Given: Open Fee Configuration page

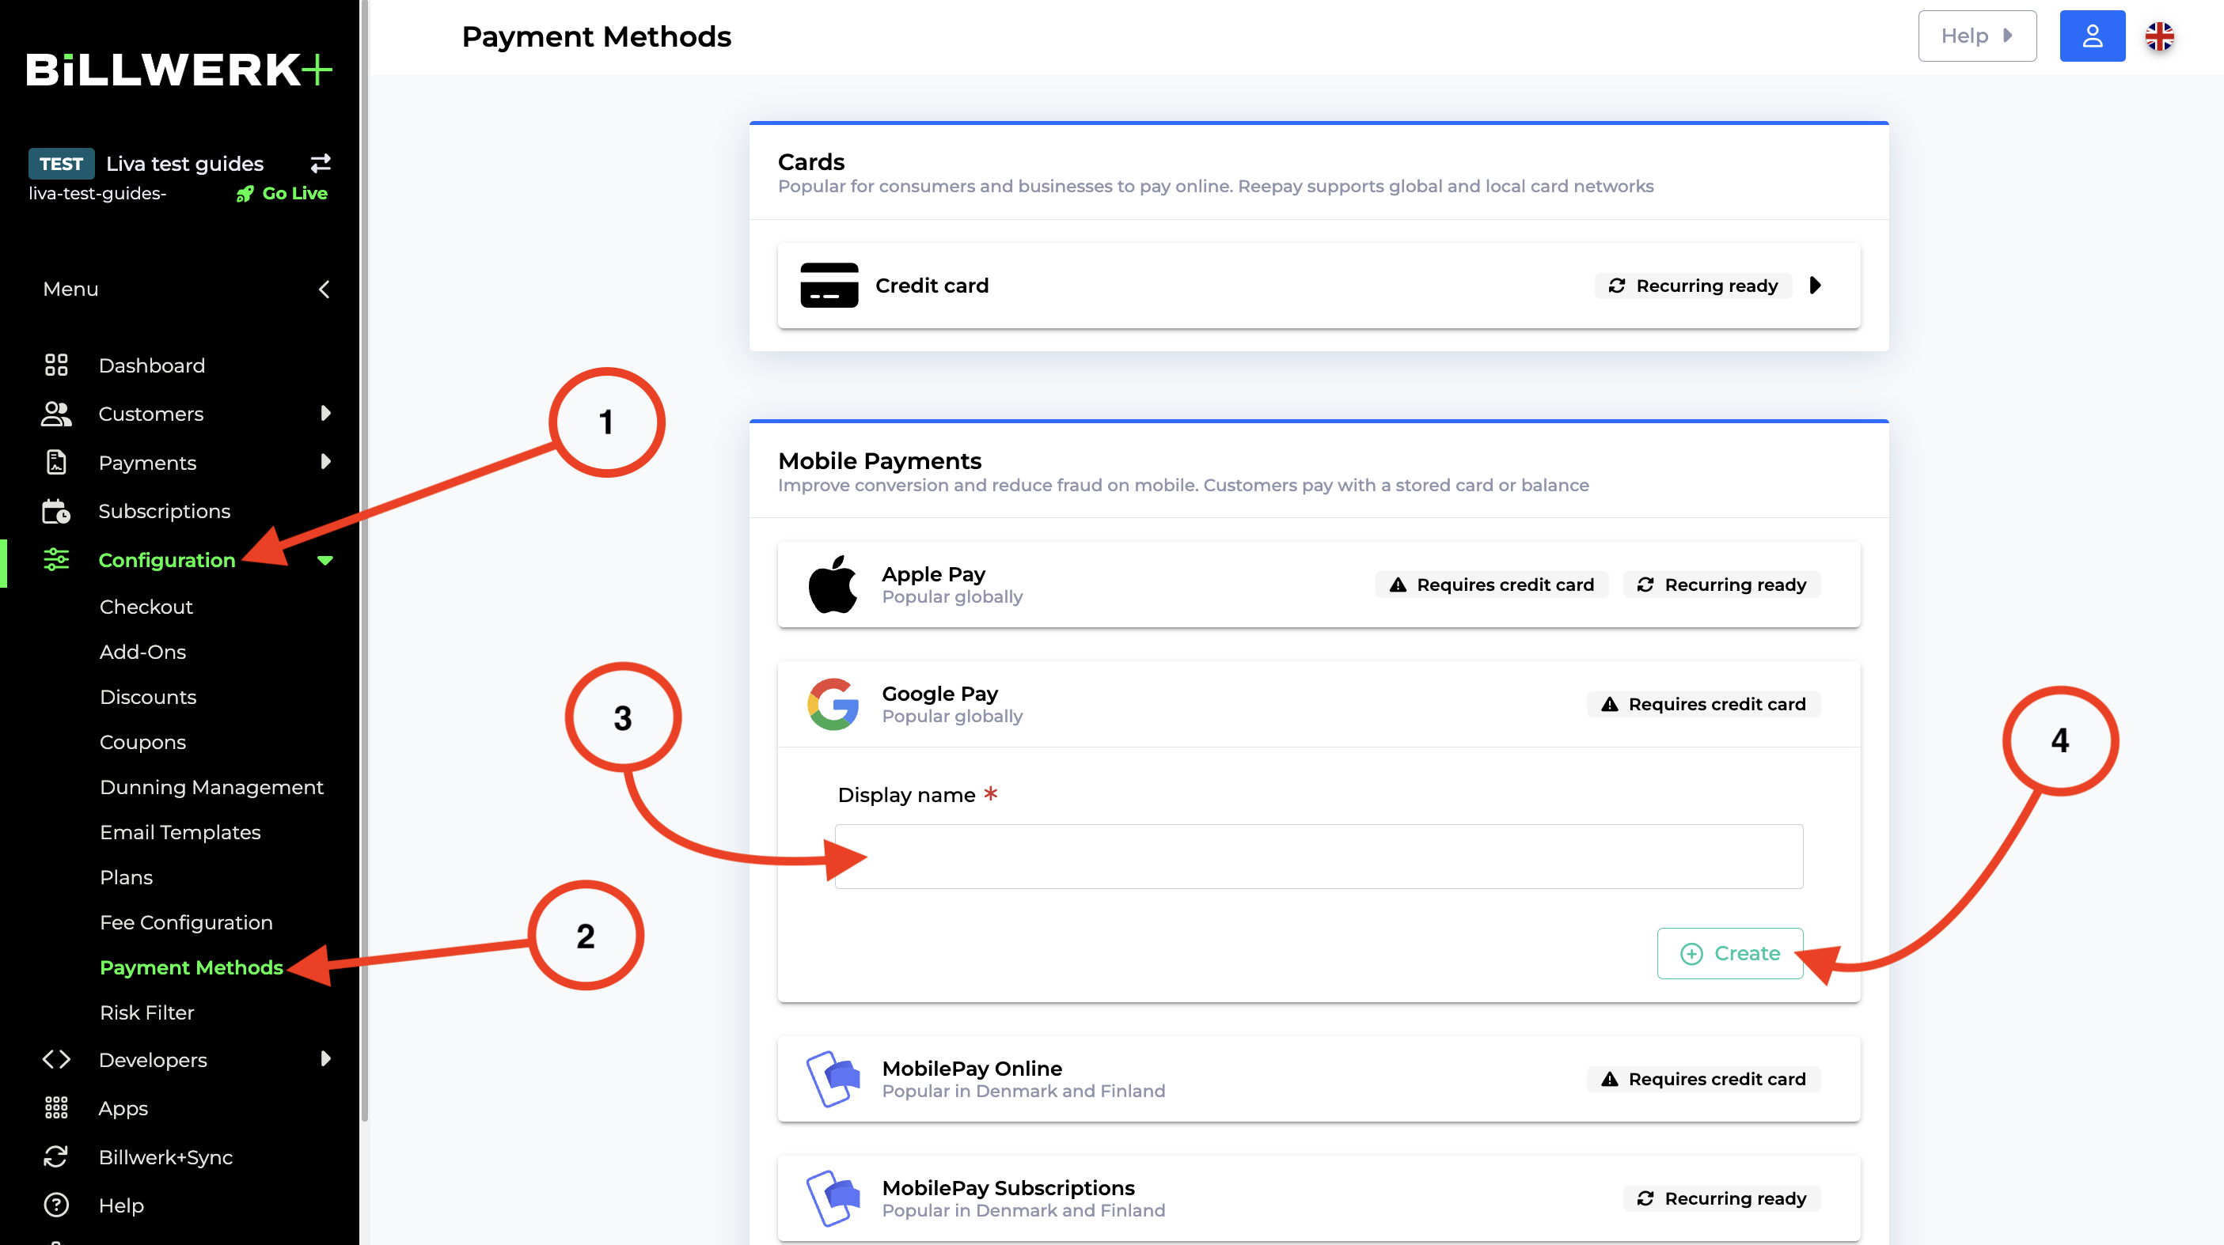Looking at the screenshot, I should click(x=186, y=922).
